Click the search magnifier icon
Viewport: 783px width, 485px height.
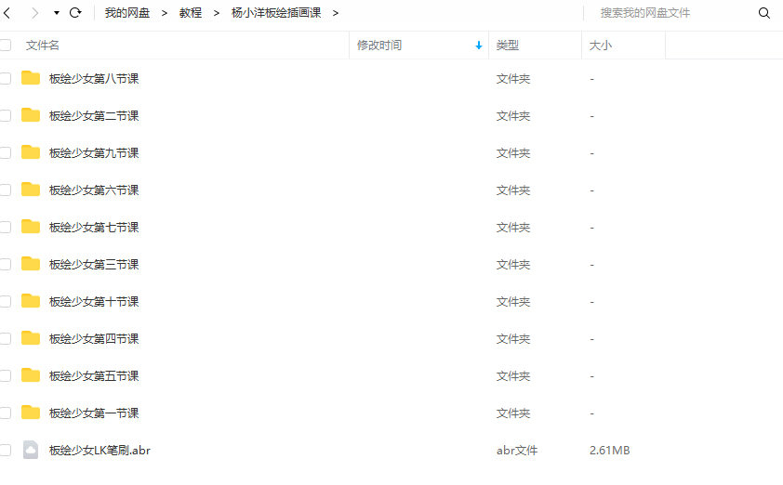click(x=764, y=13)
